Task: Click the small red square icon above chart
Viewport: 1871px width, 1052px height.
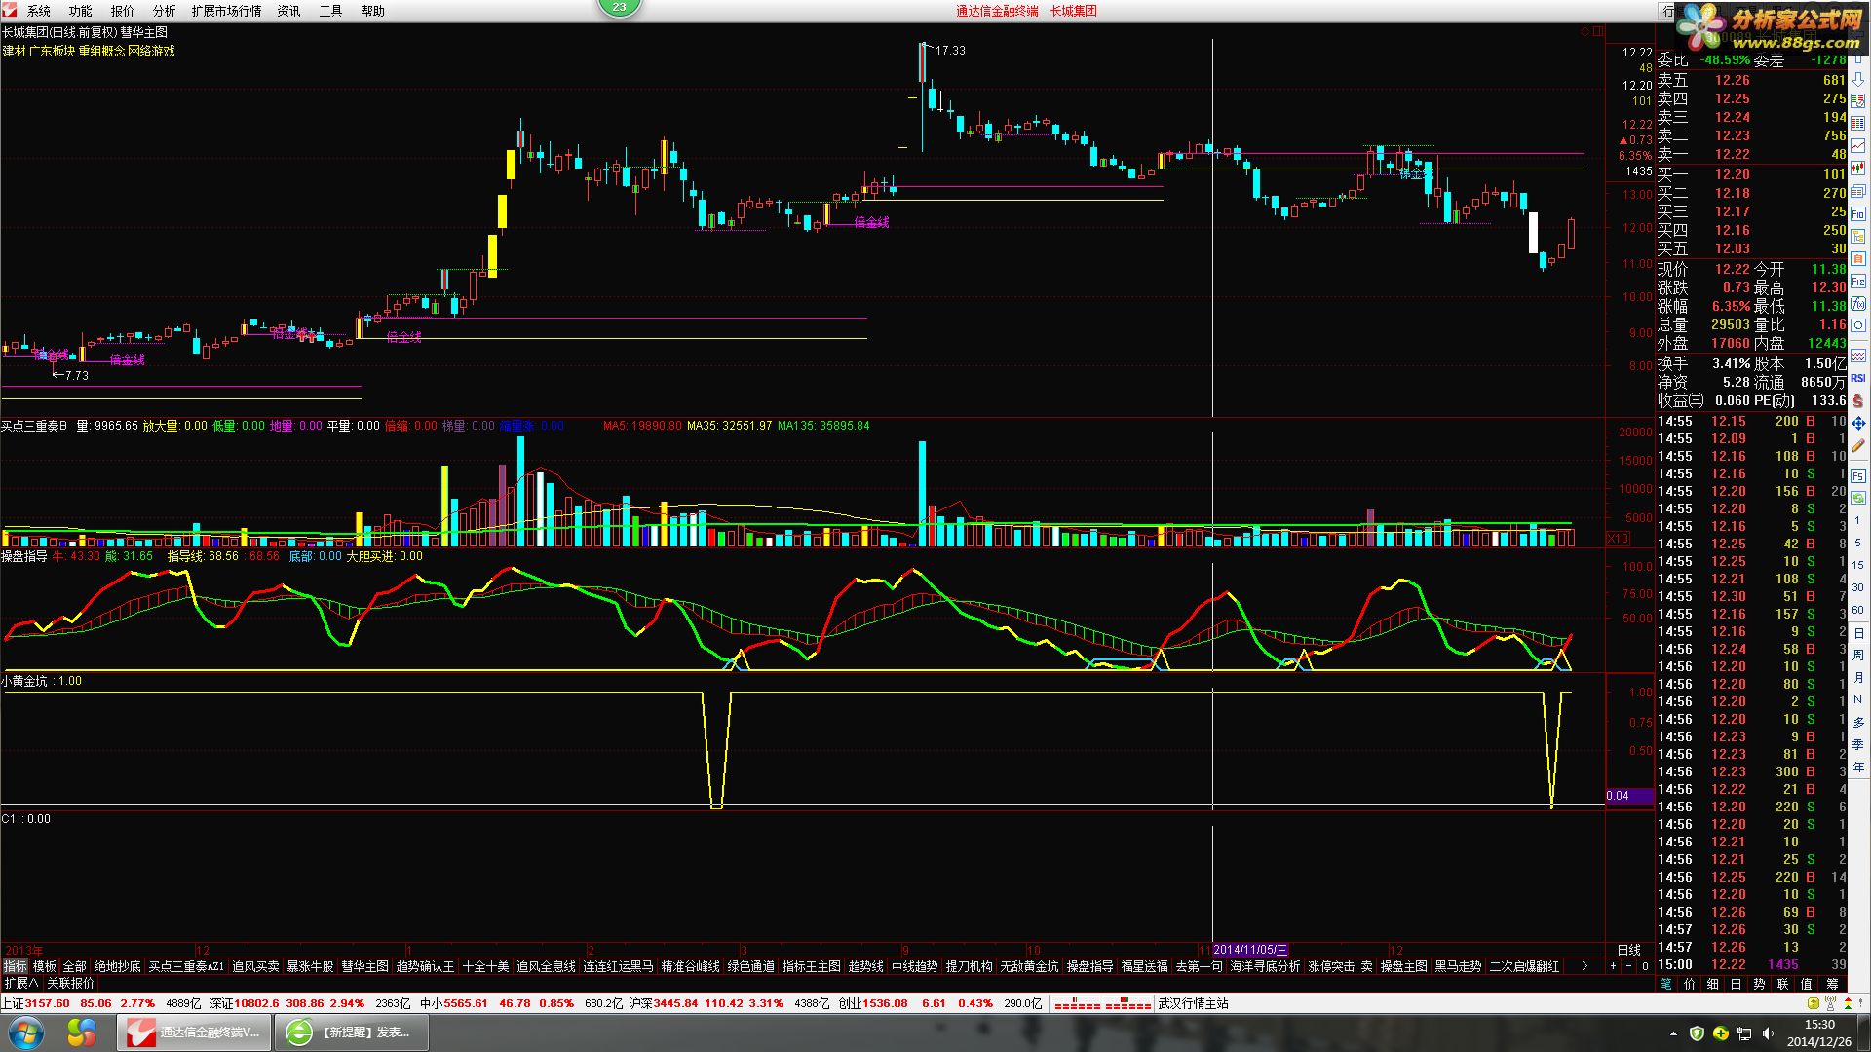Action: tap(1598, 31)
